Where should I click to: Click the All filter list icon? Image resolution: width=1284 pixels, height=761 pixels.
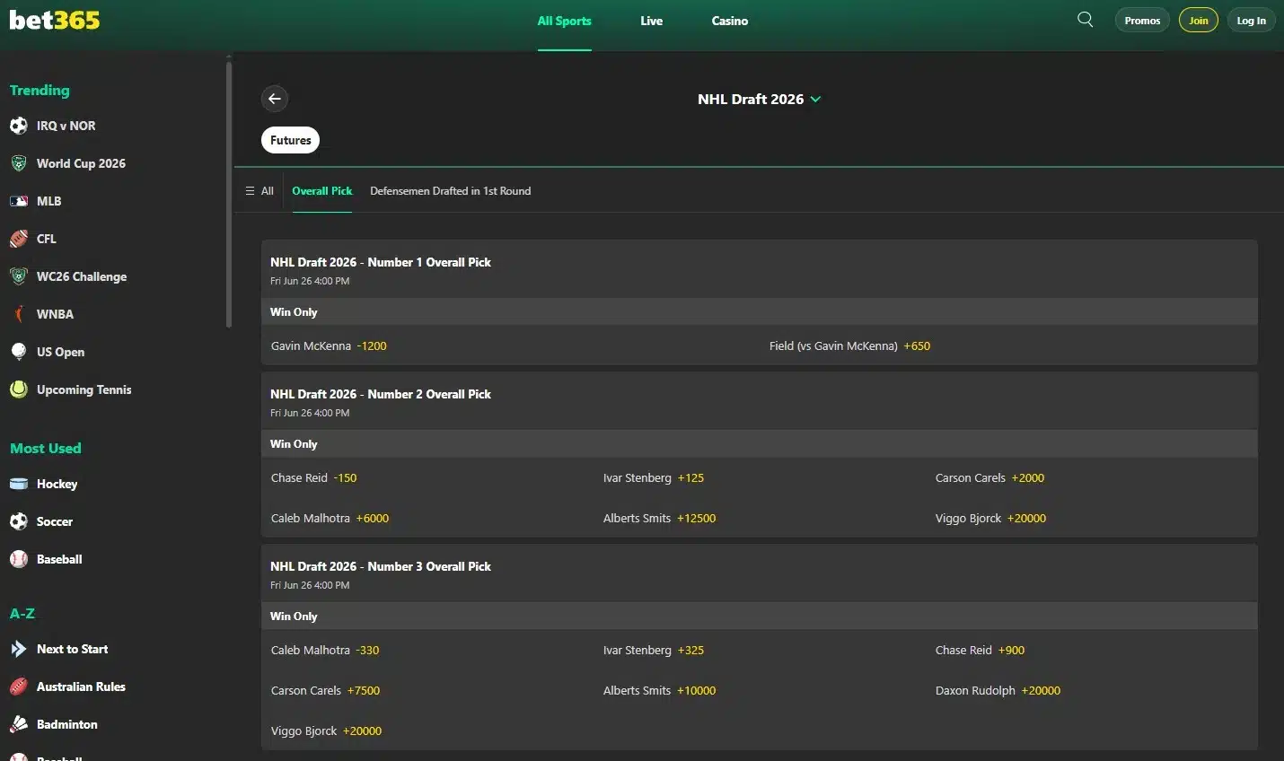(251, 191)
